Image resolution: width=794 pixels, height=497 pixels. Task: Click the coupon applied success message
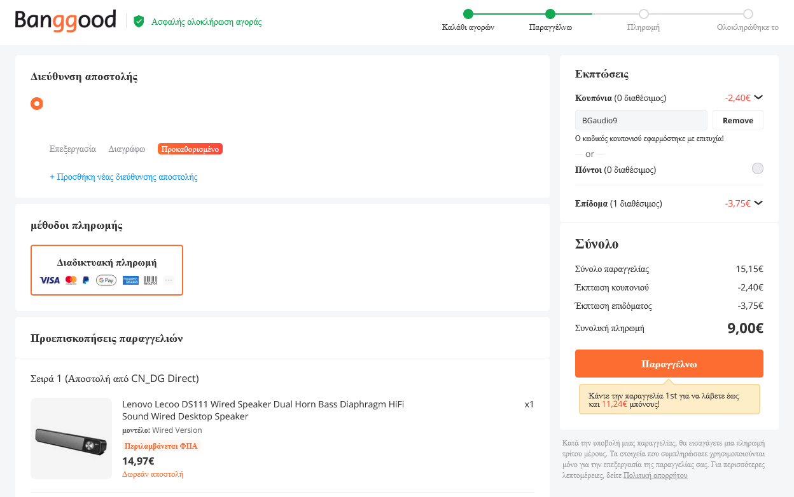pyautogui.click(x=650, y=139)
